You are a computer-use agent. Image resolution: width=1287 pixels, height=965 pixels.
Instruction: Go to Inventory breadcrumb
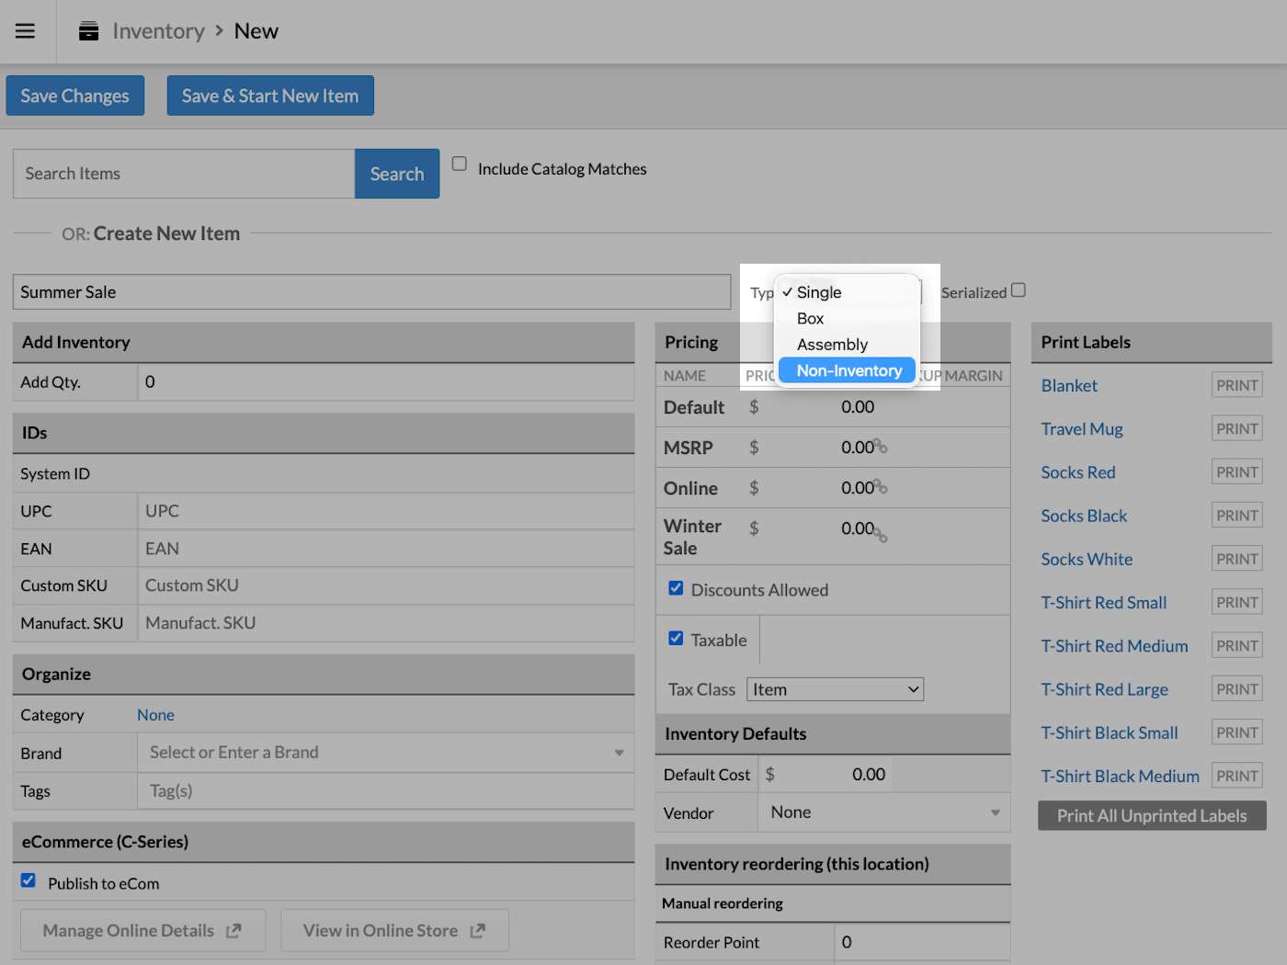click(159, 31)
